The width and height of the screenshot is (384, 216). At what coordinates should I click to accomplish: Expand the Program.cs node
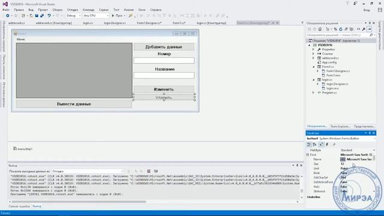pos(313,93)
